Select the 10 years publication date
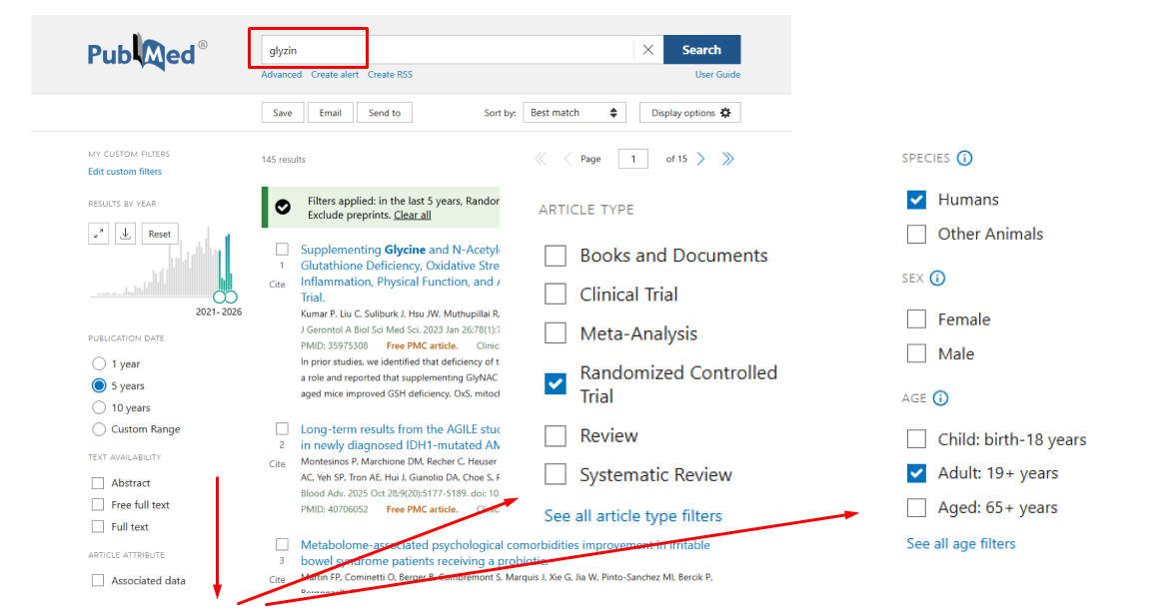The height and width of the screenshot is (609, 1157). (99, 407)
